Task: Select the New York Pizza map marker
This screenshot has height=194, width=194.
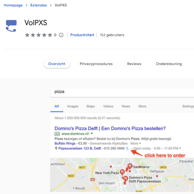Action: pos(122,172)
